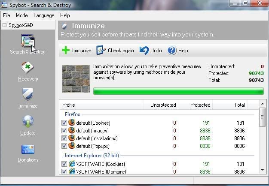
Task: Click the list scrollbar up arrow
Action: point(263,104)
